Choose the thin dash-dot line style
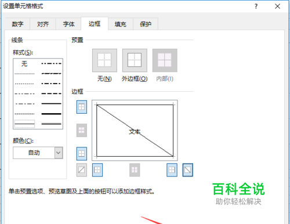 (x=24, y=104)
